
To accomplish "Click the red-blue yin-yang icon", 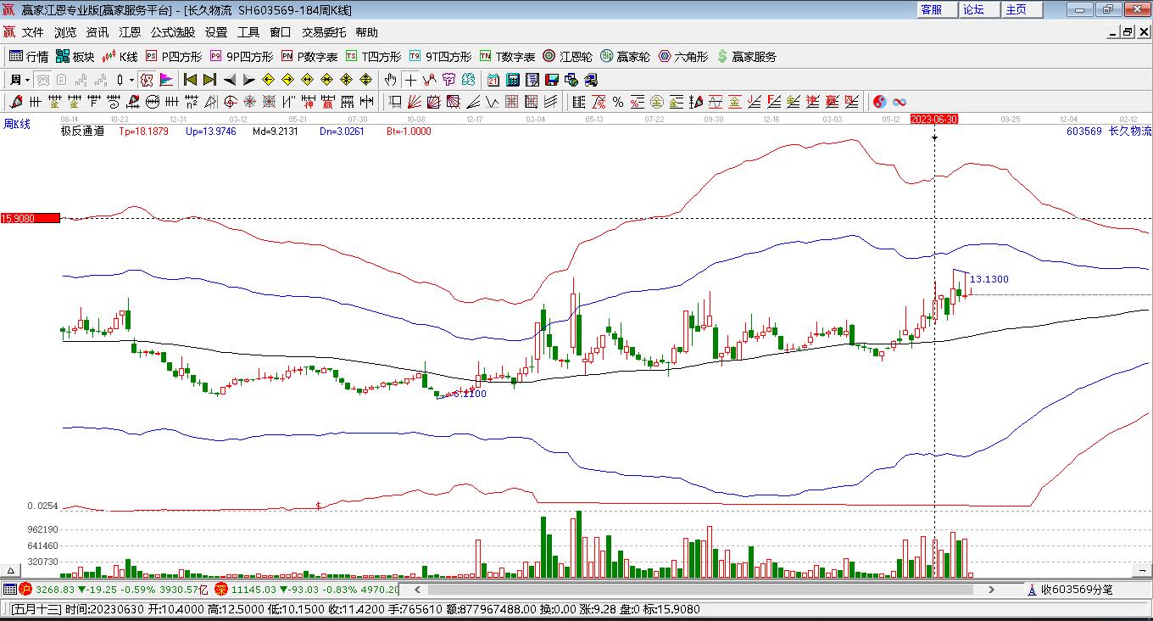I will [x=879, y=102].
